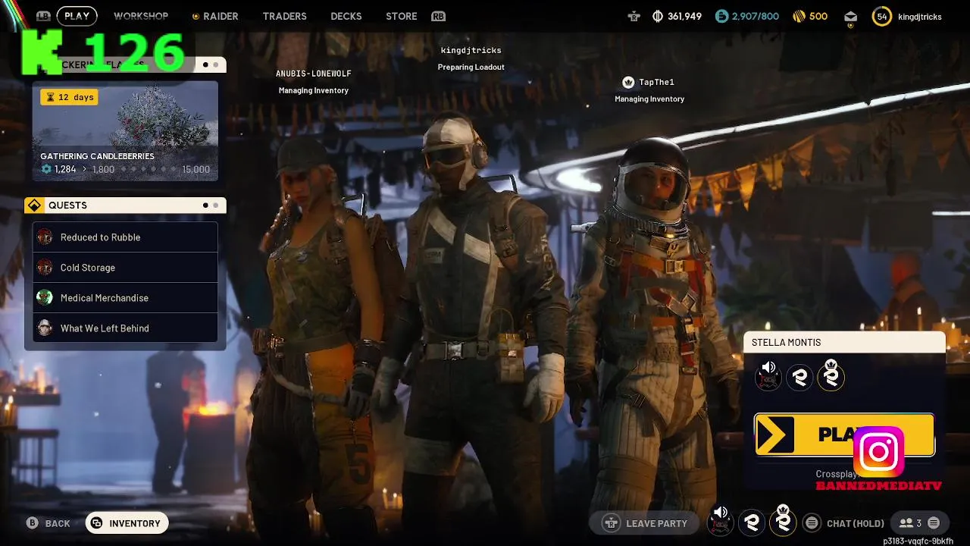Click the Crossplay label below PLAY
970x546 pixels.
point(836,474)
